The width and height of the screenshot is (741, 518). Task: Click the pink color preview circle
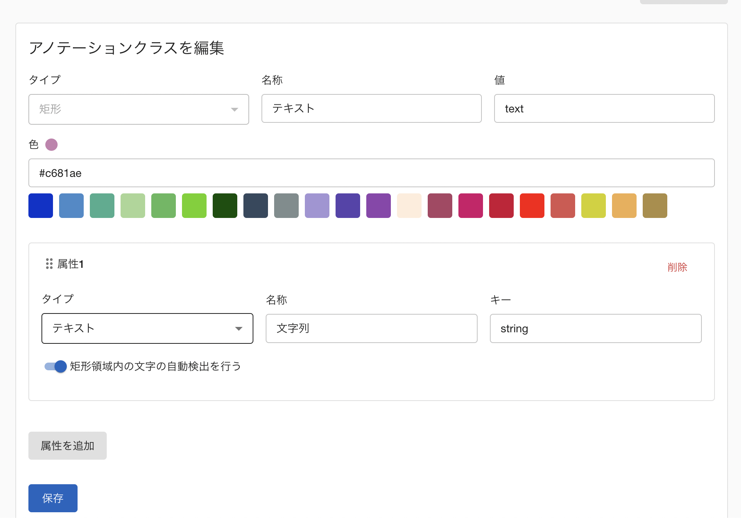[51, 145]
